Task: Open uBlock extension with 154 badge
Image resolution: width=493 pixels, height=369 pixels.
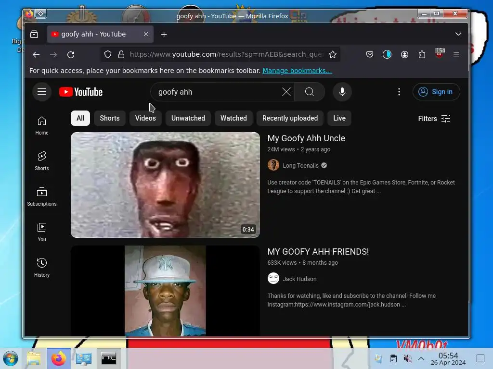Action: click(x=440, y=54)
